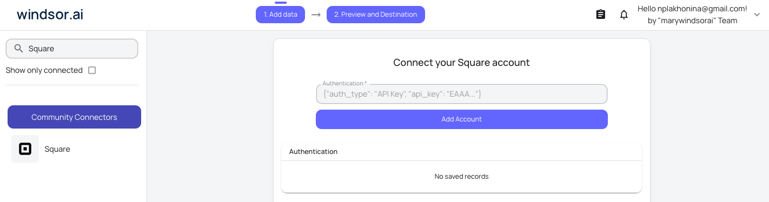Open the notifications bell
Screen dimensions: 769x202
click(624, 15)
